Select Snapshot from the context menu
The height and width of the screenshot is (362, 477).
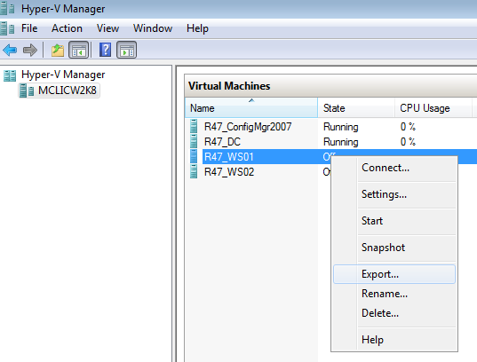394,248
